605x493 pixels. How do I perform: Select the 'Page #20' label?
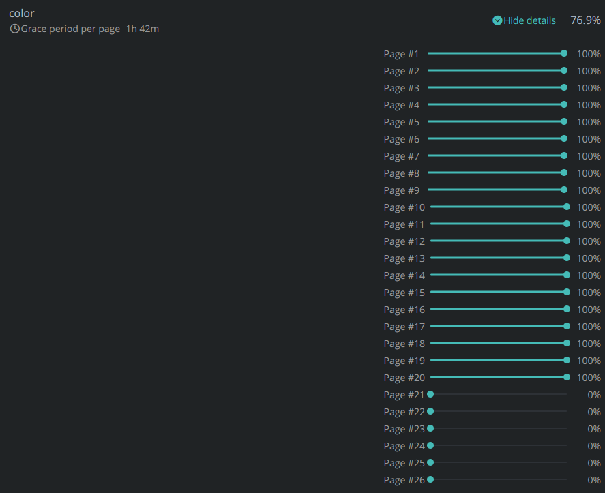404,378
